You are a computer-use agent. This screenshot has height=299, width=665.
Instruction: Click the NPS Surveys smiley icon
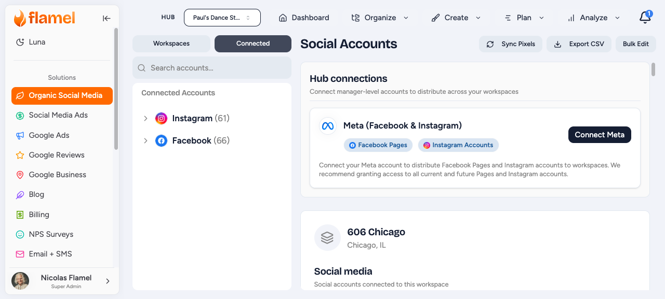(x=20, y=234)
